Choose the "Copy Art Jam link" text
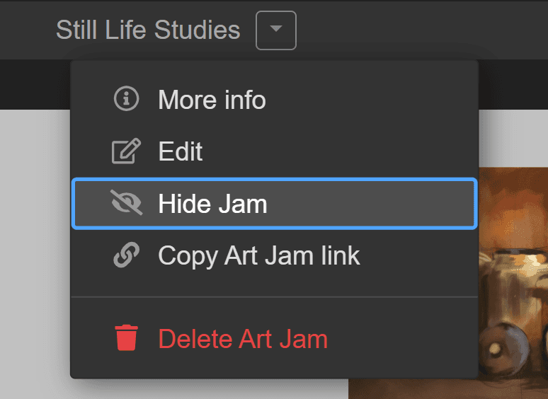The height and width of the screenshot is (399, 548). pyautogui.click(x=259, y=255)
